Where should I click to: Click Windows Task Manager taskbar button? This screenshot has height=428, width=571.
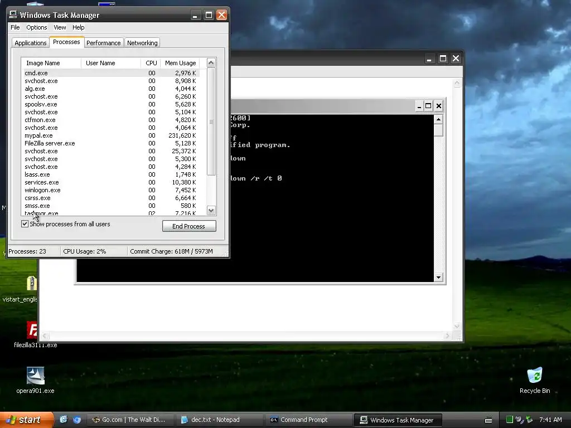(398, 420)
